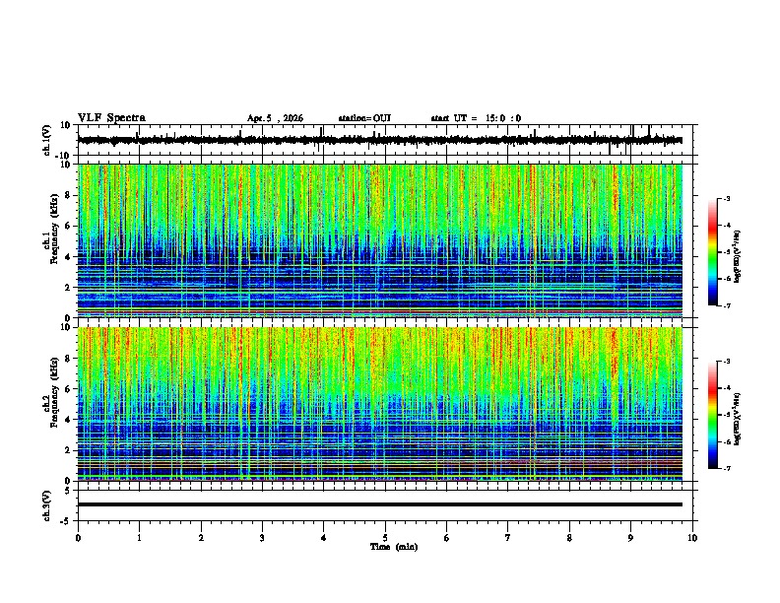Click time axis tick label '6'
The image size is (780, 603).
click(x=447, y=538)
